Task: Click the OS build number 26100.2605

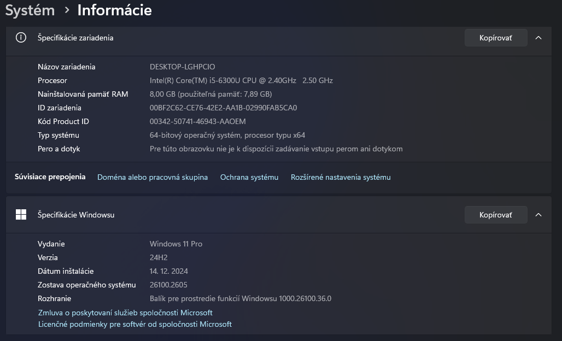Action: coord(168,285)
